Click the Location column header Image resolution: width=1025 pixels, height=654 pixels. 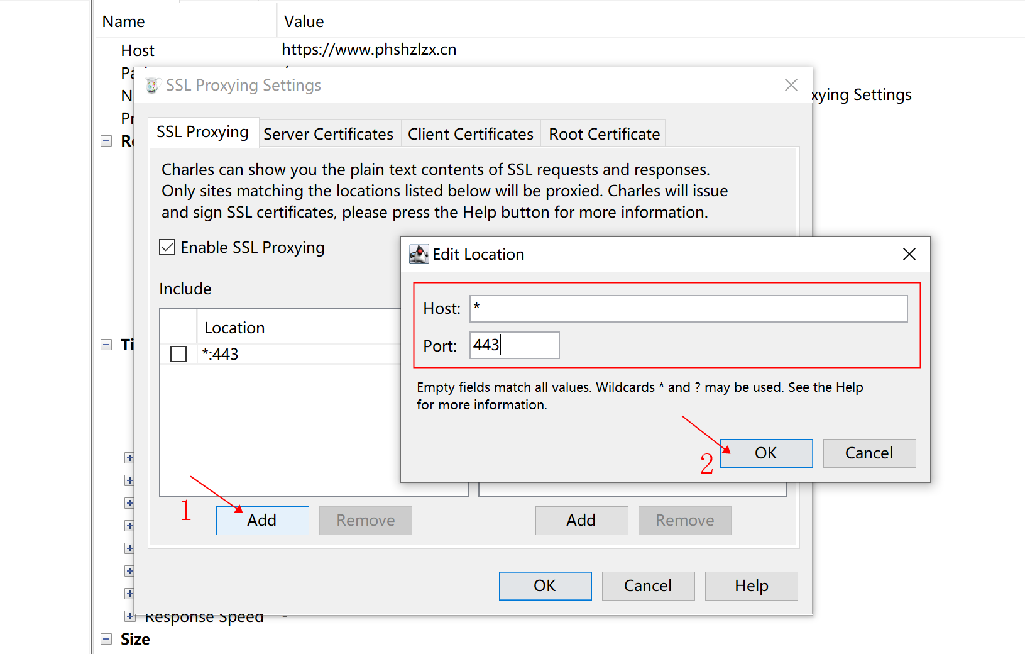coord(234,328)
